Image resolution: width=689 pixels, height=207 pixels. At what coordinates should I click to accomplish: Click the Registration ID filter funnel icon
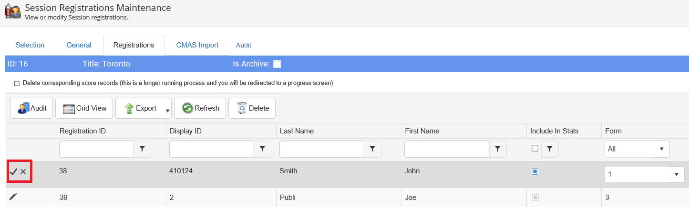(x=142, y=149)
